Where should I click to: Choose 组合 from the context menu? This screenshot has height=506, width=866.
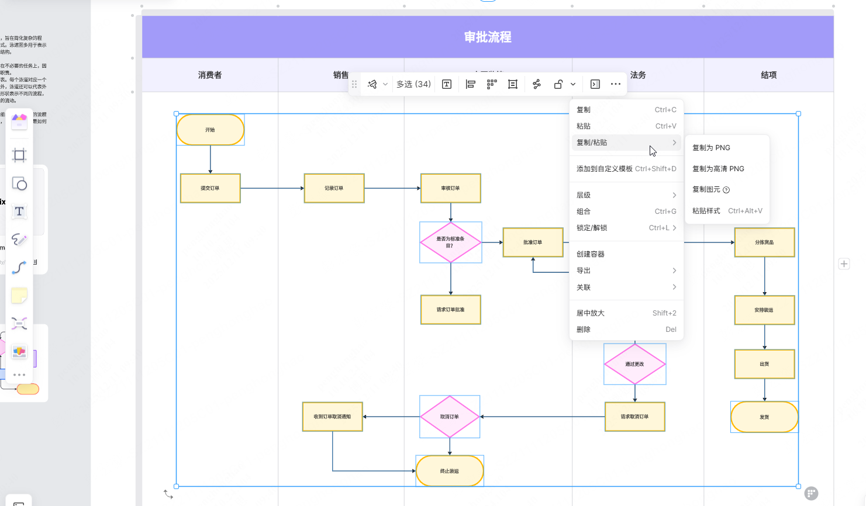(x=626, y=212)
